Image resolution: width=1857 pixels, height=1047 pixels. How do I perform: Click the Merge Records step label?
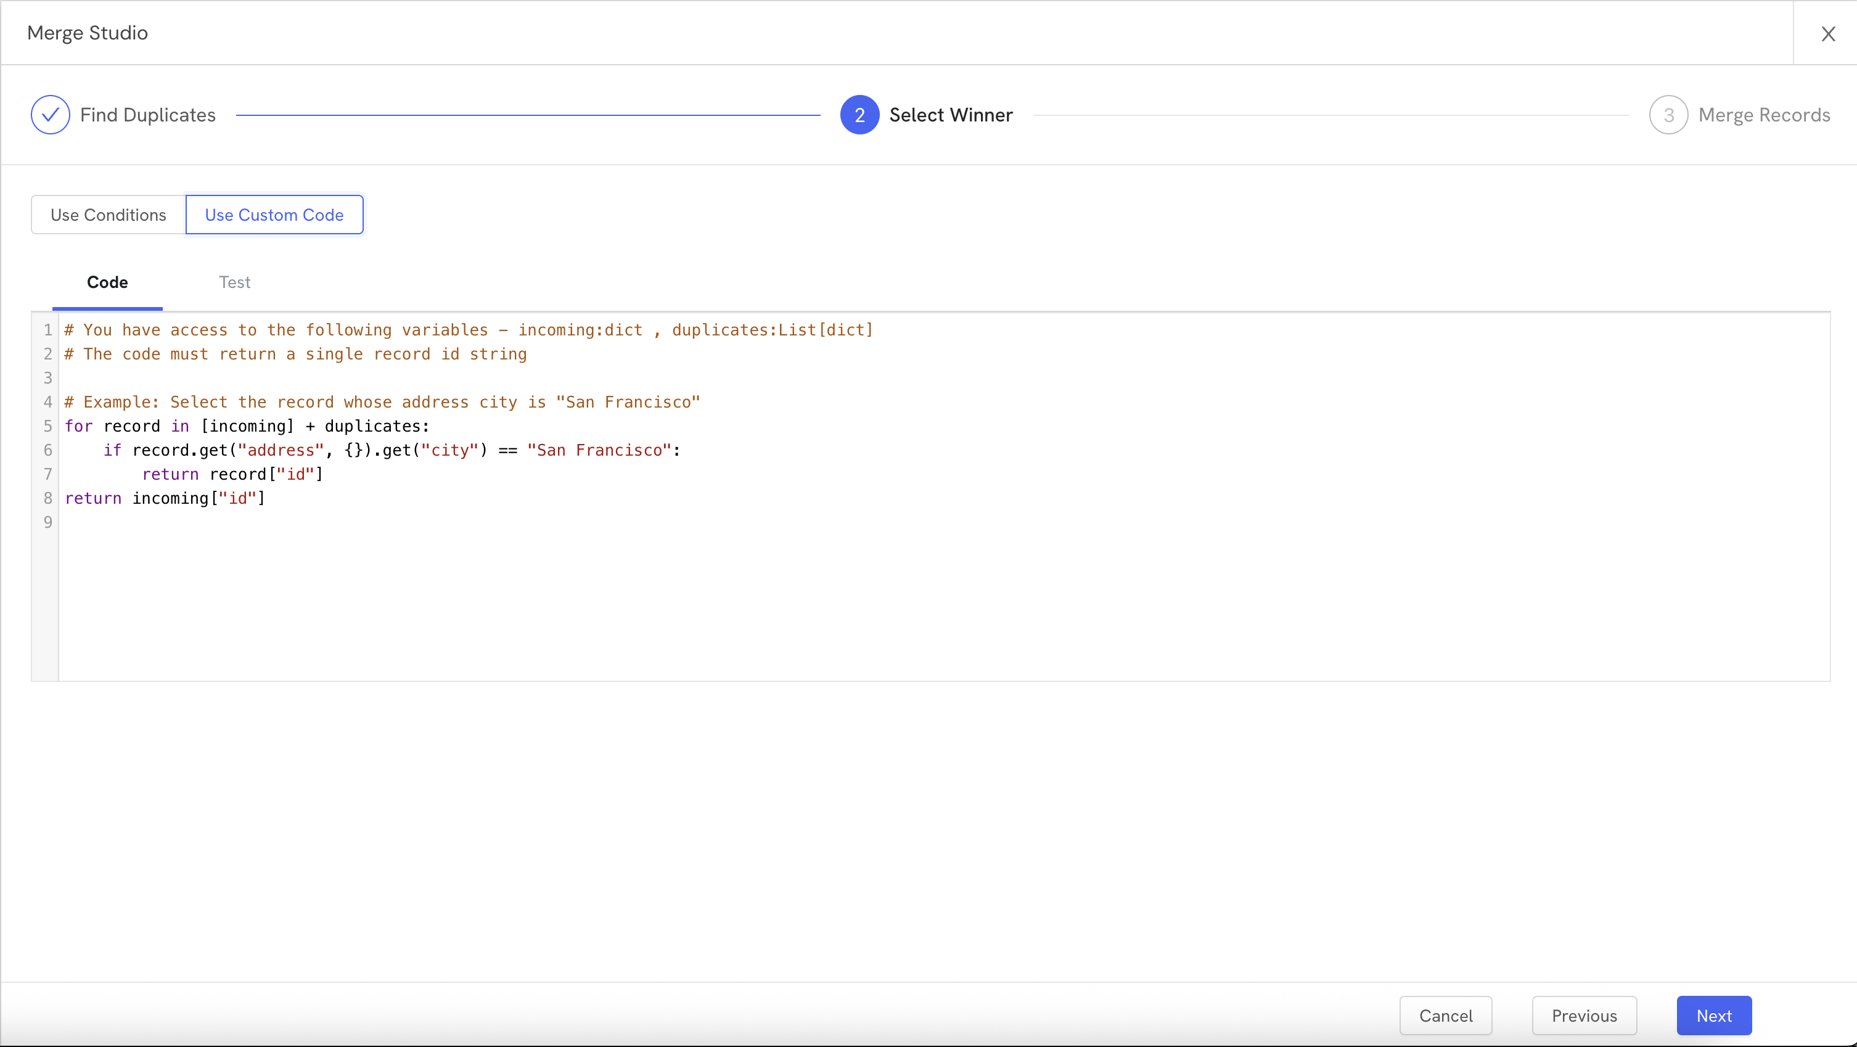point(1764,115)
